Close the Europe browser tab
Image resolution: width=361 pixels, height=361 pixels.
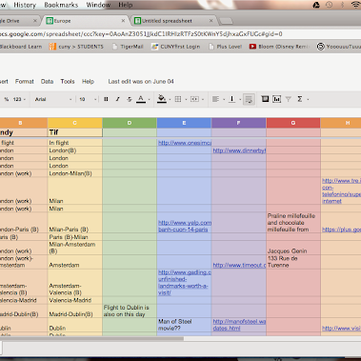coord(123,21)
